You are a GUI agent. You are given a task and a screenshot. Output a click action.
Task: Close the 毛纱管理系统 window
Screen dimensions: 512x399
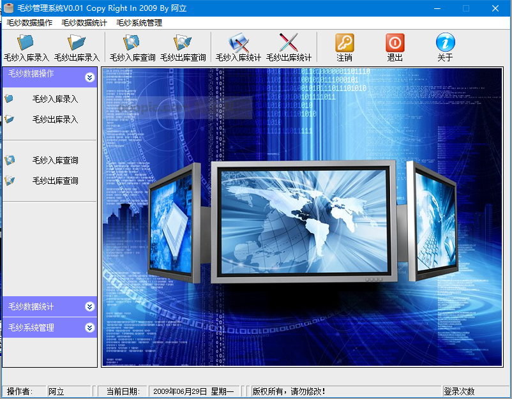(x=495, y=8)
